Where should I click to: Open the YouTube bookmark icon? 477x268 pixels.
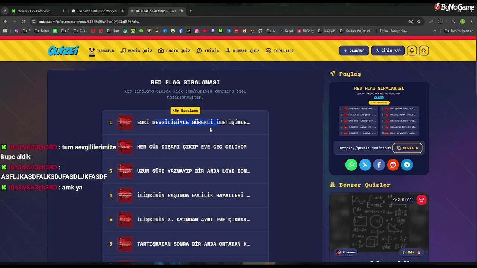(205, 31)
